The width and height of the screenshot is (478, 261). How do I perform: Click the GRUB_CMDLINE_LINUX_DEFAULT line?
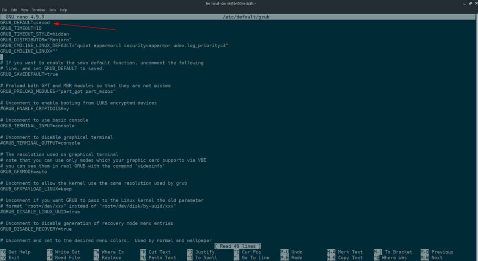(x=114, y=46)
